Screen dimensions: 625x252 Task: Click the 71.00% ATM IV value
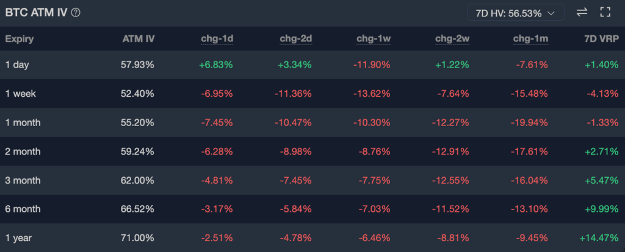point(137,238)
